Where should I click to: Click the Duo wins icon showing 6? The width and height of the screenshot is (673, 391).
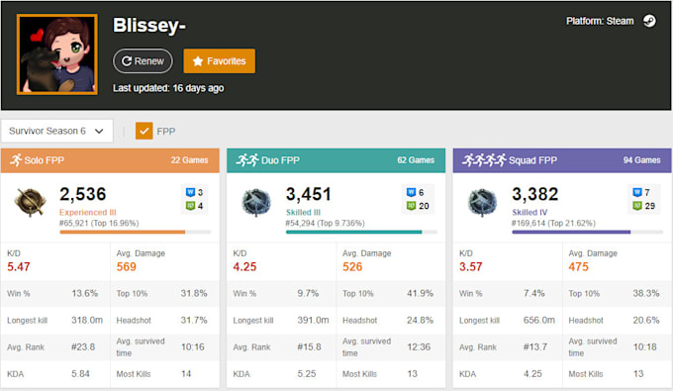coord(411,192)
